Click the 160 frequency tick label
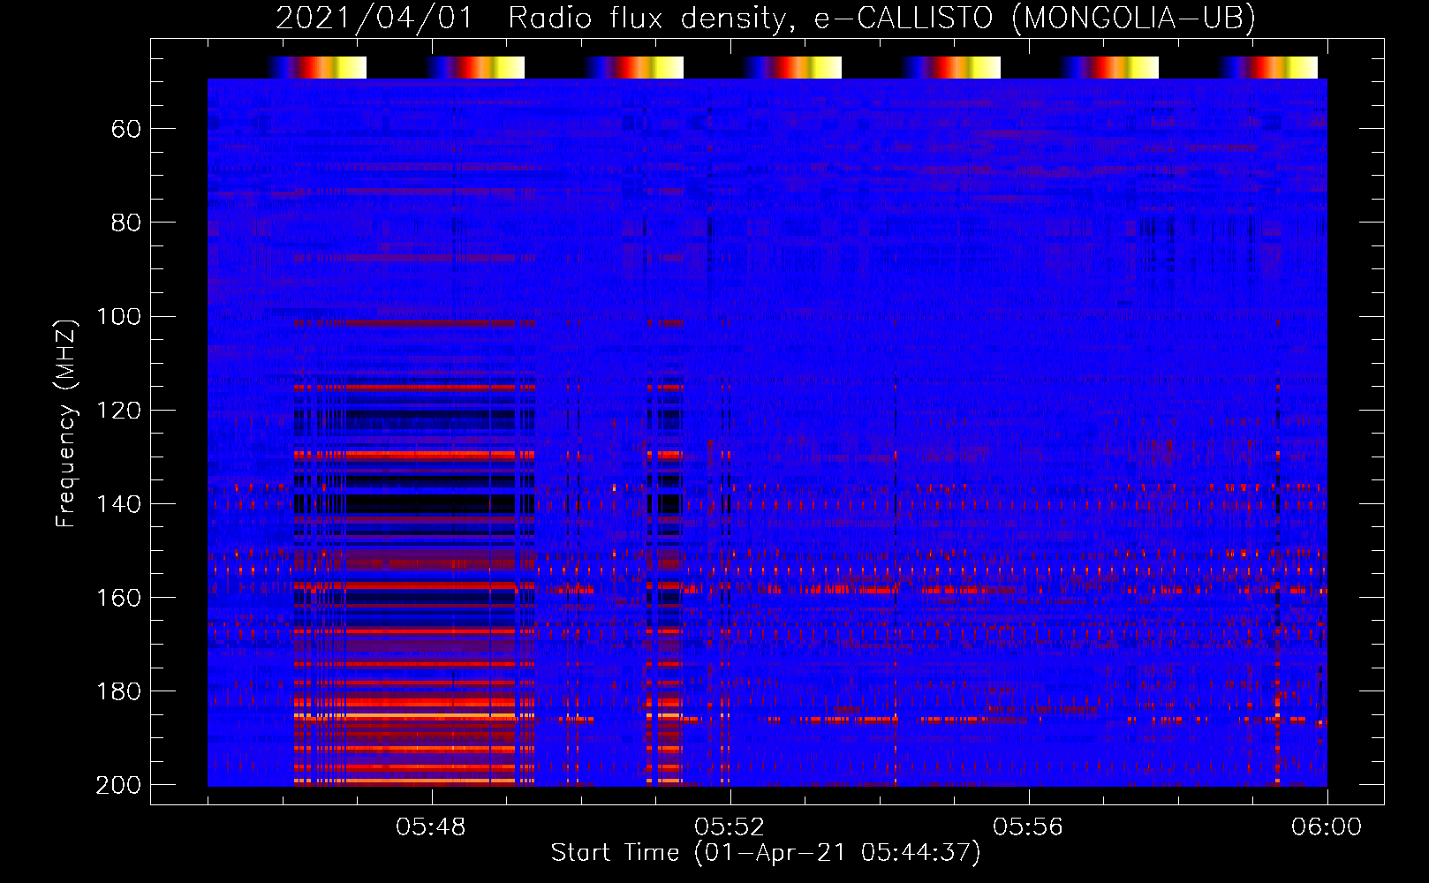 (x=119, y=598)
